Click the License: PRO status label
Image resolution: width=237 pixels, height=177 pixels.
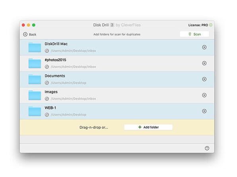pyautogui.click(x=198, y=25)
